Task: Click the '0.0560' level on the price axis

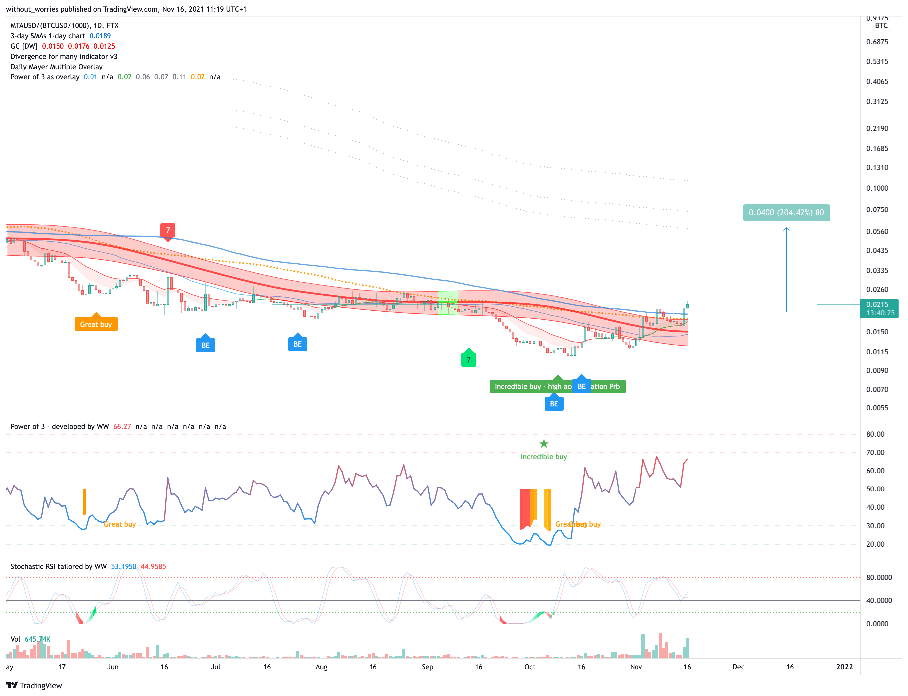Action: 877,231
